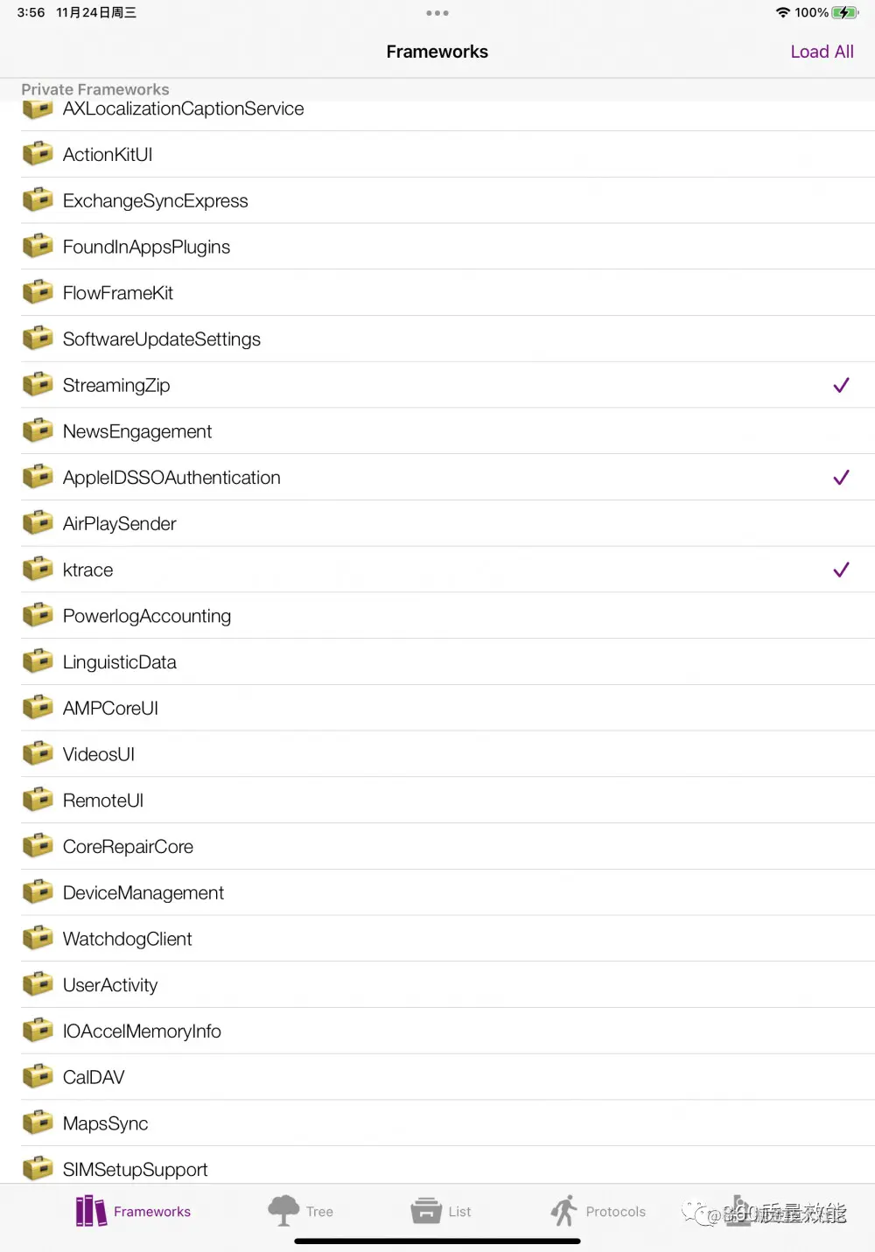Viewport: 875px width, 1252px height.
Task: Select the NewsEngagement framework name
Action: 137,431
